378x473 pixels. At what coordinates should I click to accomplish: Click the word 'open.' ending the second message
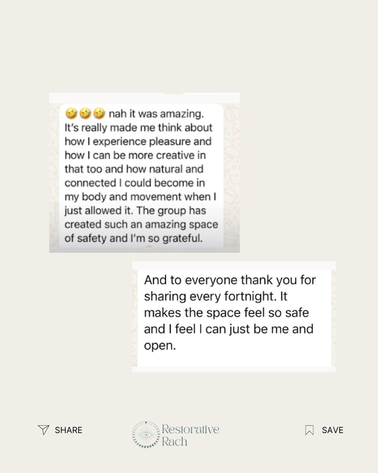(160, 345)
